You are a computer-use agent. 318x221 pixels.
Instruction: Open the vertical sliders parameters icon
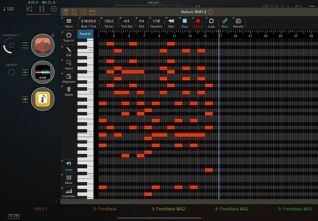[83, 12]
